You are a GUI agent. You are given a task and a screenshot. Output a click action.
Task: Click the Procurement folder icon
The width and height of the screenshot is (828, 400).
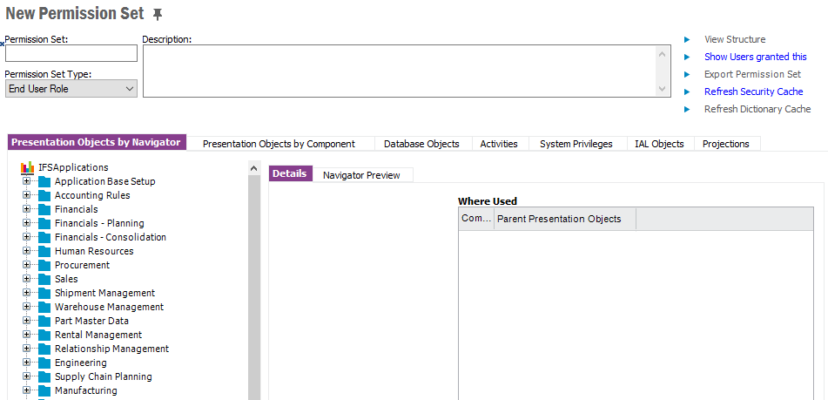44,265
